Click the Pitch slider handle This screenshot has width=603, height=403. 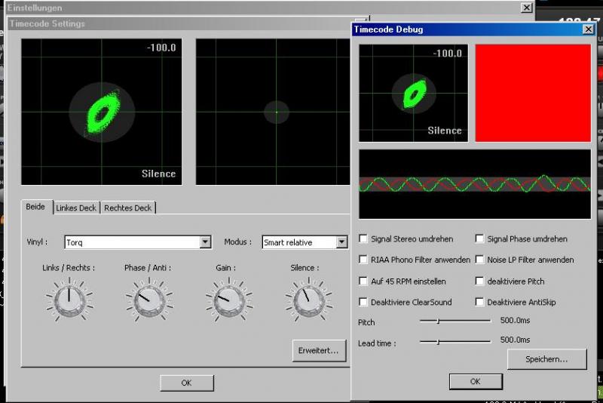tap(438, 321)
